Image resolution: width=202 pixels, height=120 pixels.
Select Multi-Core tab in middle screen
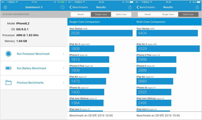coord(121,14)
